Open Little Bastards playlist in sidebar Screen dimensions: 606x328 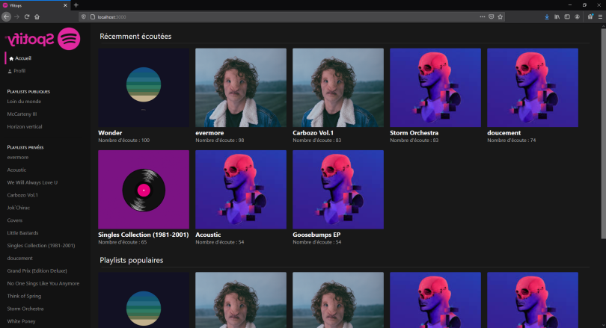click(22, 233)
